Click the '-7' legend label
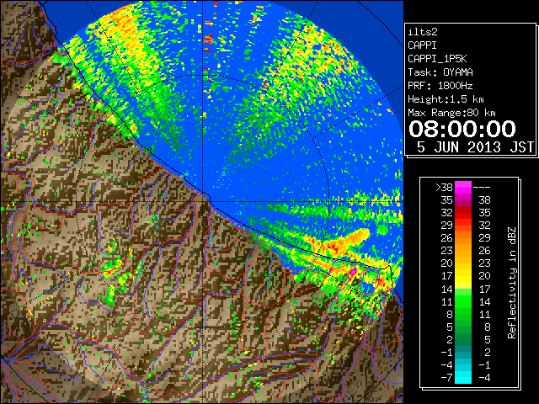539x404 pixels. 446,377
